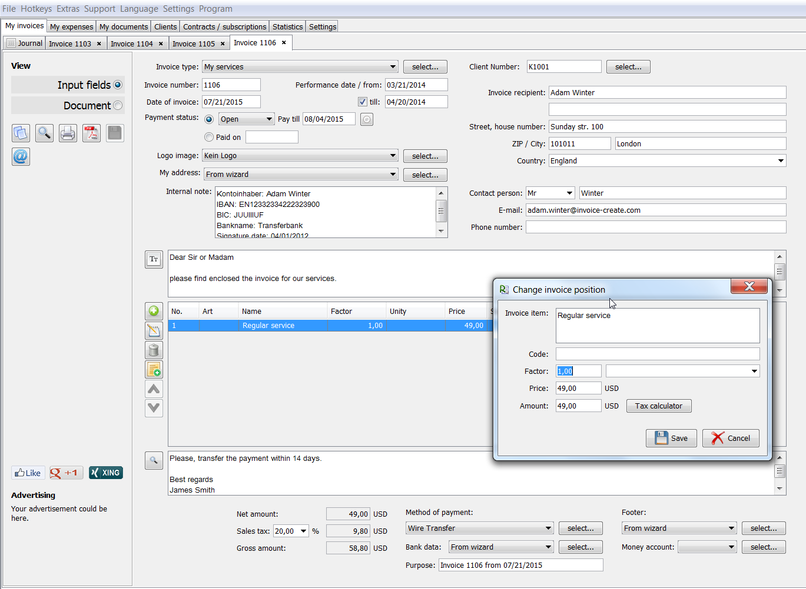Uncheck the performance date 'till' checkbox
The height and width of the screenshot is (589, 806).
[363, 102]
